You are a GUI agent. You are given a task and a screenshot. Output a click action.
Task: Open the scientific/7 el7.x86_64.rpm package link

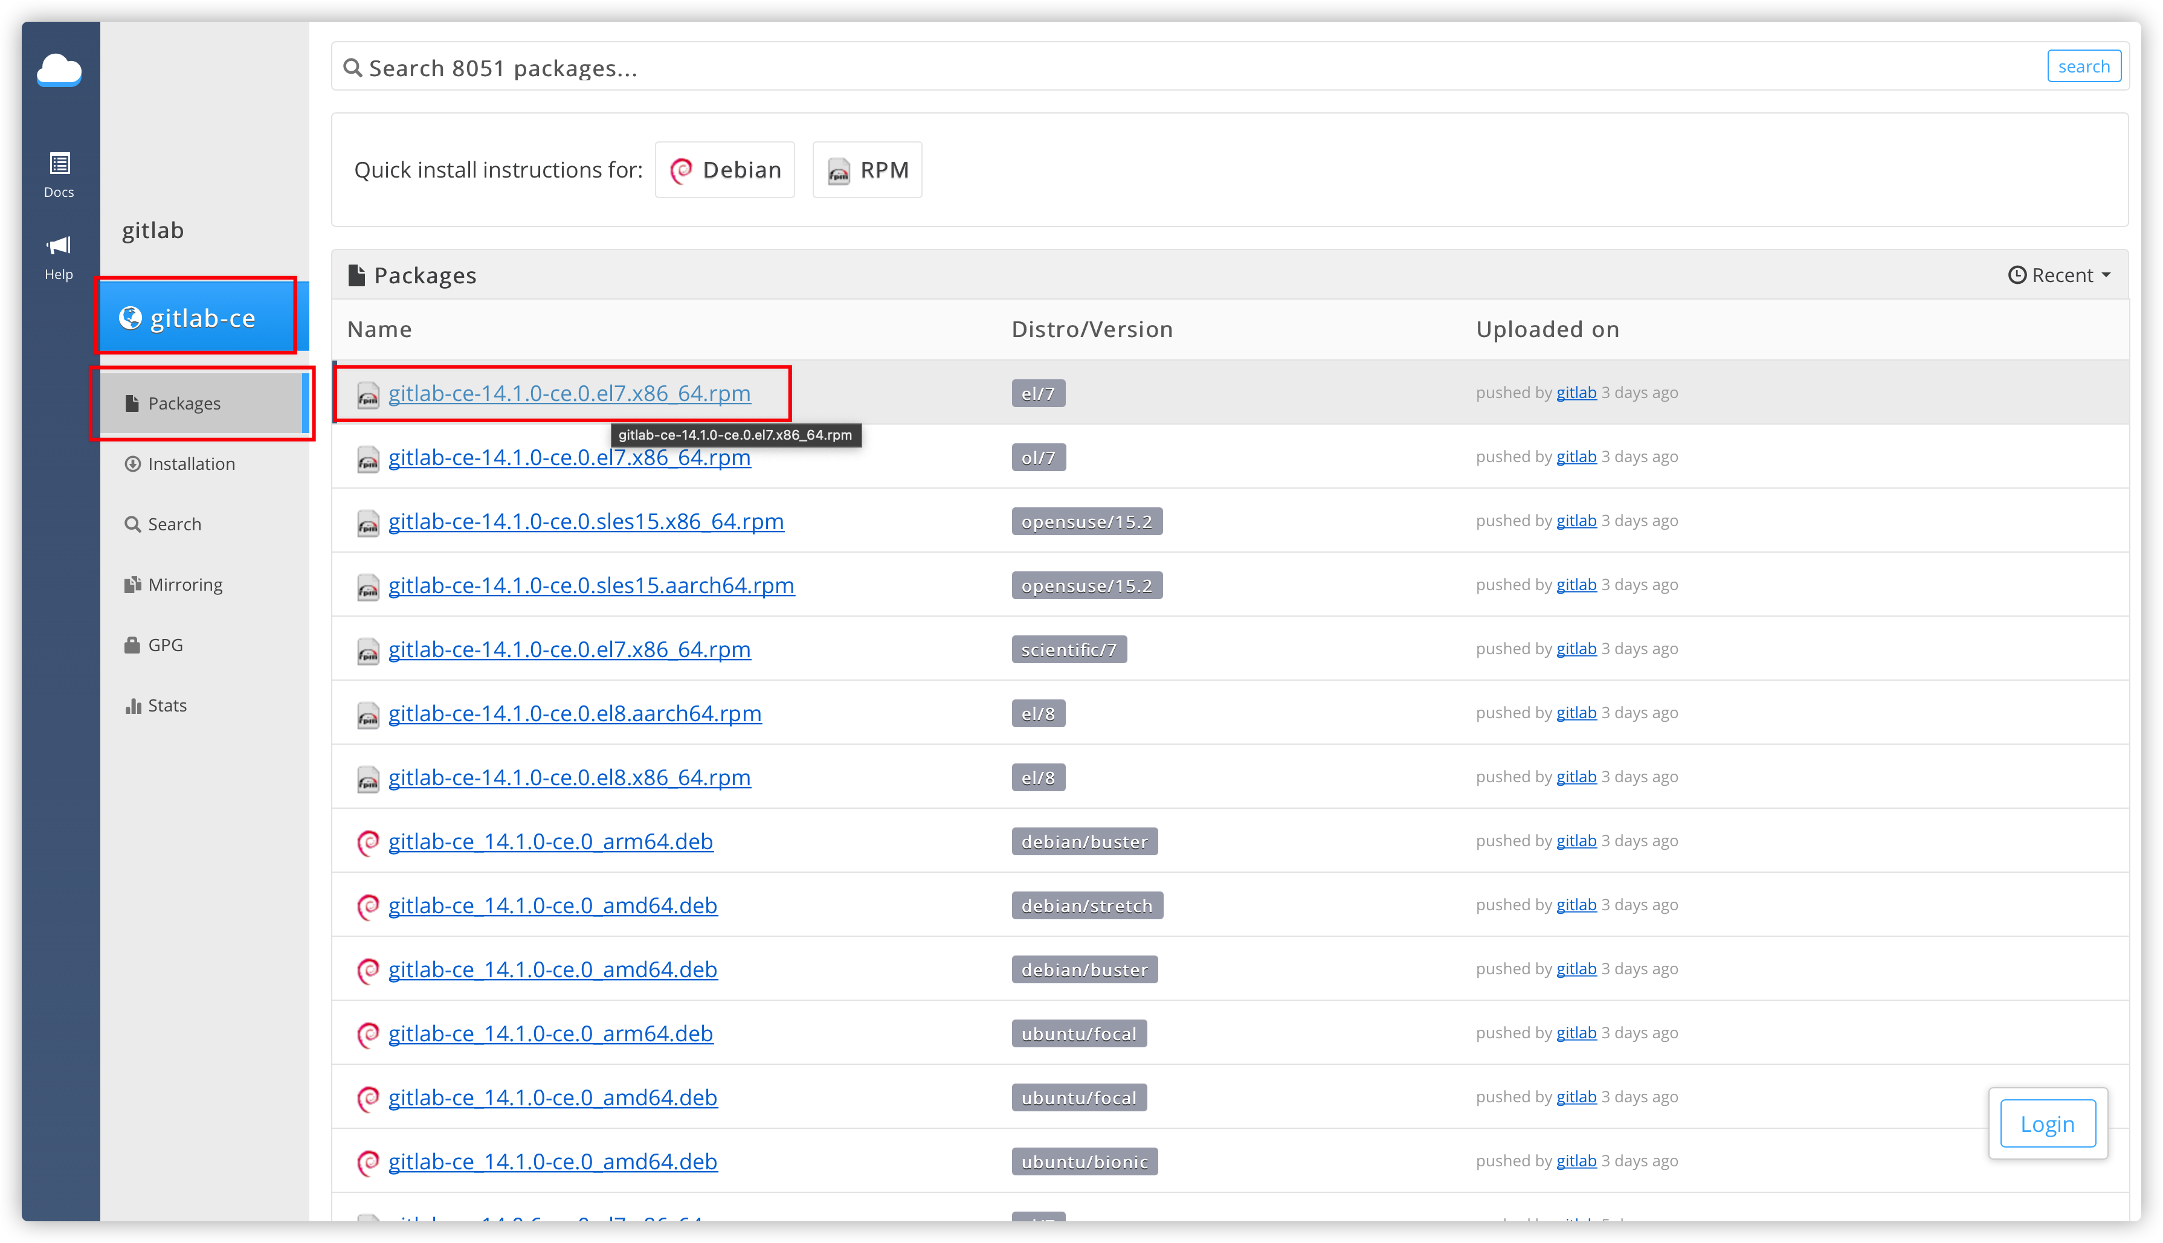pos(570,649)
